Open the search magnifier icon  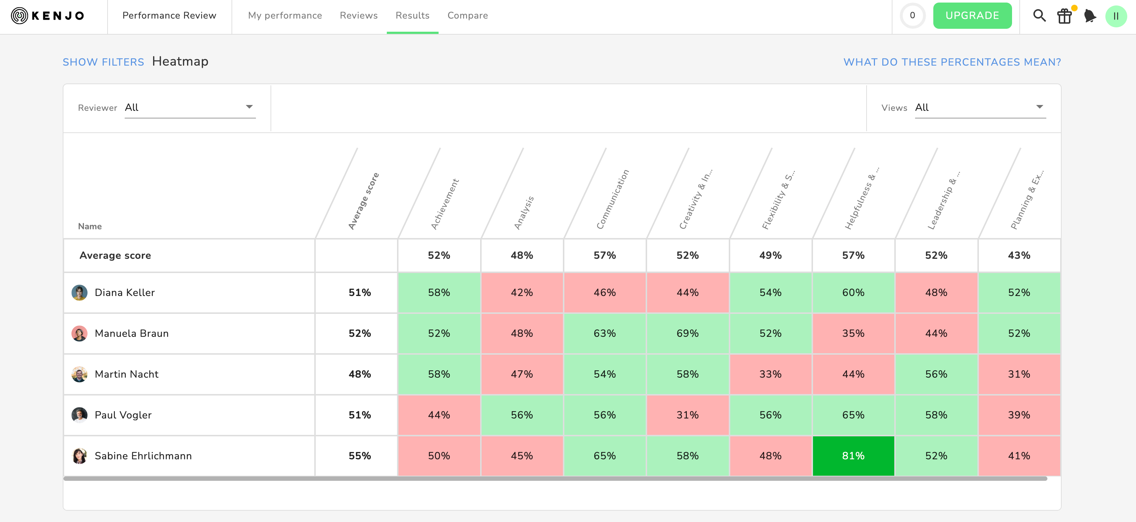pos(1039,16)
